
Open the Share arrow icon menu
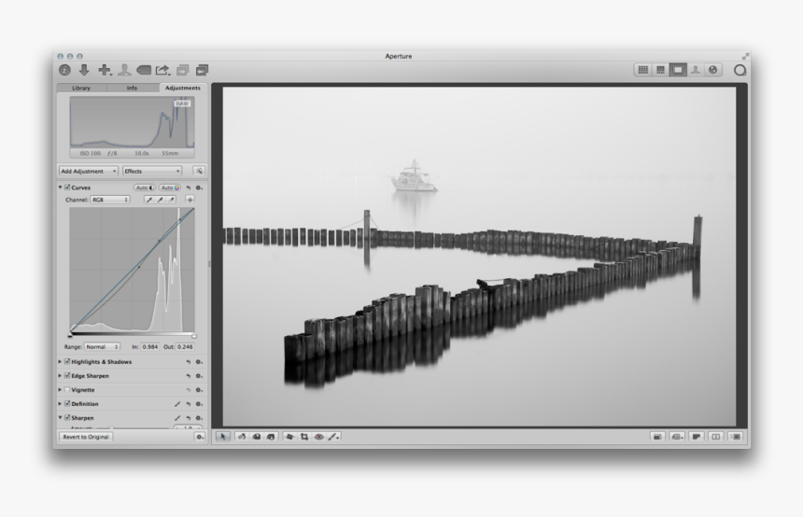(162, 70)
